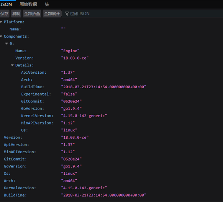Click the filter funnel icon
Viewport: 223px width, 202px height.
(x=67, y=14)
